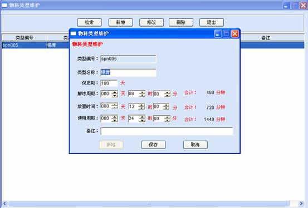
Task: Click the 保质期 days input field
Action: [x=109, y=83]
